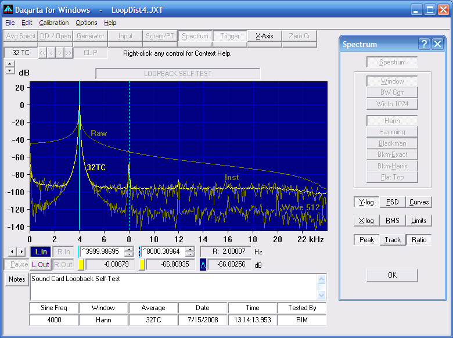Increment dotted cursor frequency spinner up

coord(190,249)
